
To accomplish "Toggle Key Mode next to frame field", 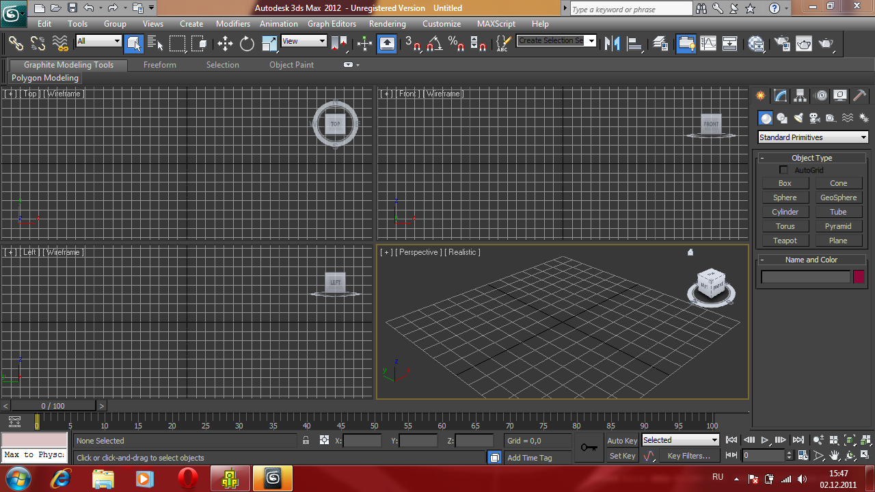I will [x=731, y=455].
